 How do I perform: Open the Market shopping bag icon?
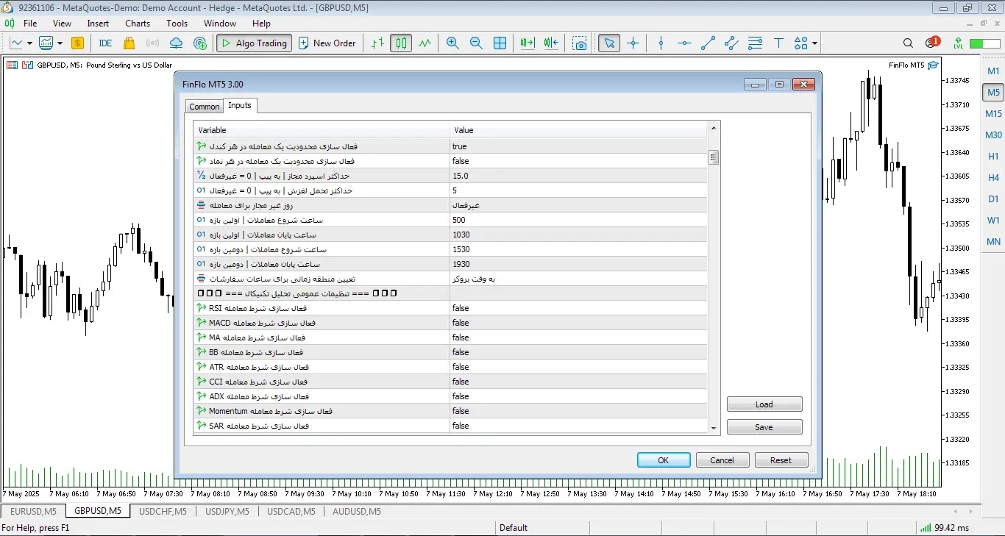(129, 43)
